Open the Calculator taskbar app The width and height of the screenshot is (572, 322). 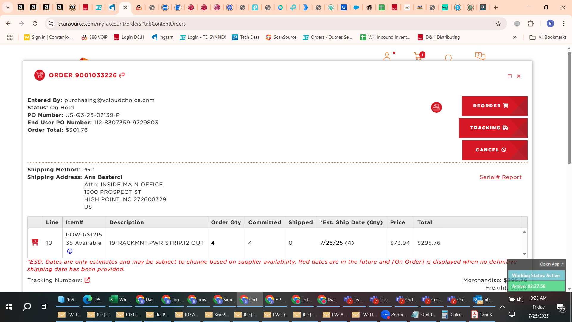click(x=453, y=315)
